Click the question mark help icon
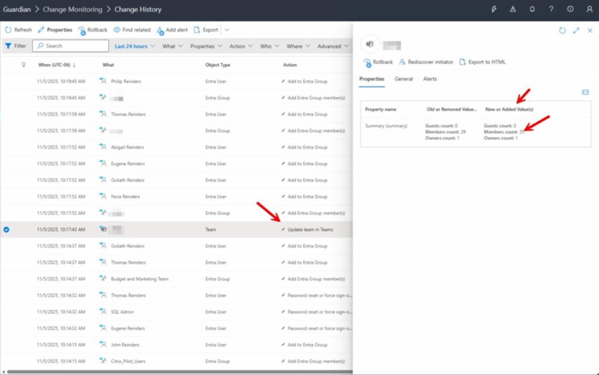The height and width of the screenshot is (375, 599). (x=551, y=9)
